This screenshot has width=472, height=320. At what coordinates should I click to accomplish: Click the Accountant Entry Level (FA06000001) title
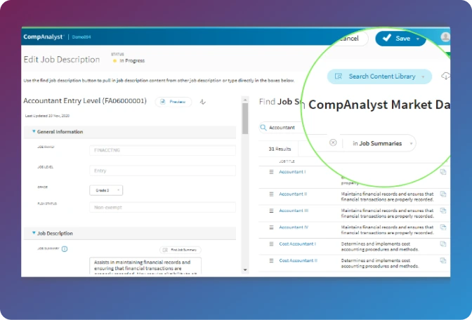pyautogui.click(x=85, y=101)
